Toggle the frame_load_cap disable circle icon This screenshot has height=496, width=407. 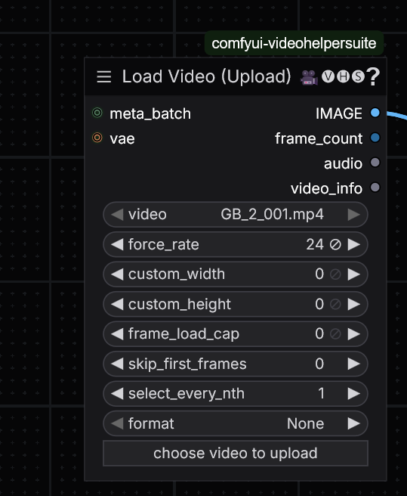tap(335, 334)
